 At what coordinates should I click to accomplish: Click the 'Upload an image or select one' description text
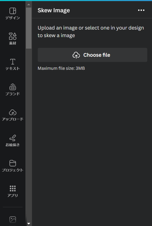(91, 32)
